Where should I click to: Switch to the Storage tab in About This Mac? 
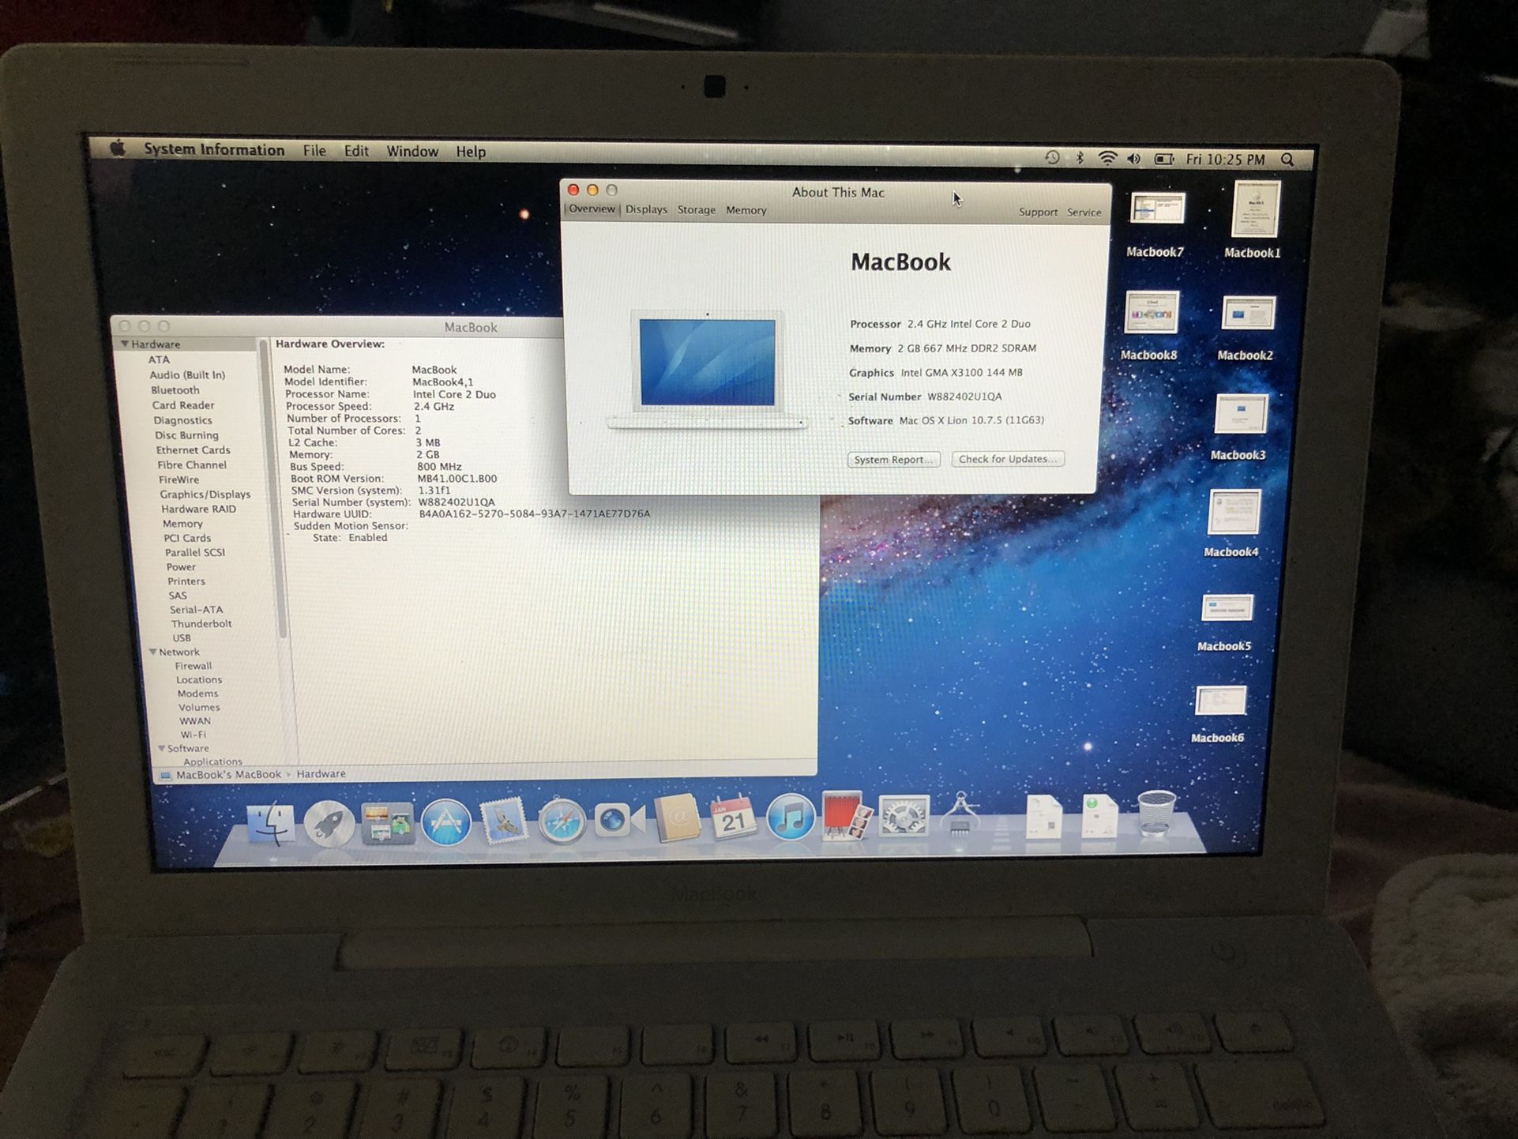click(x=696, y=209)
